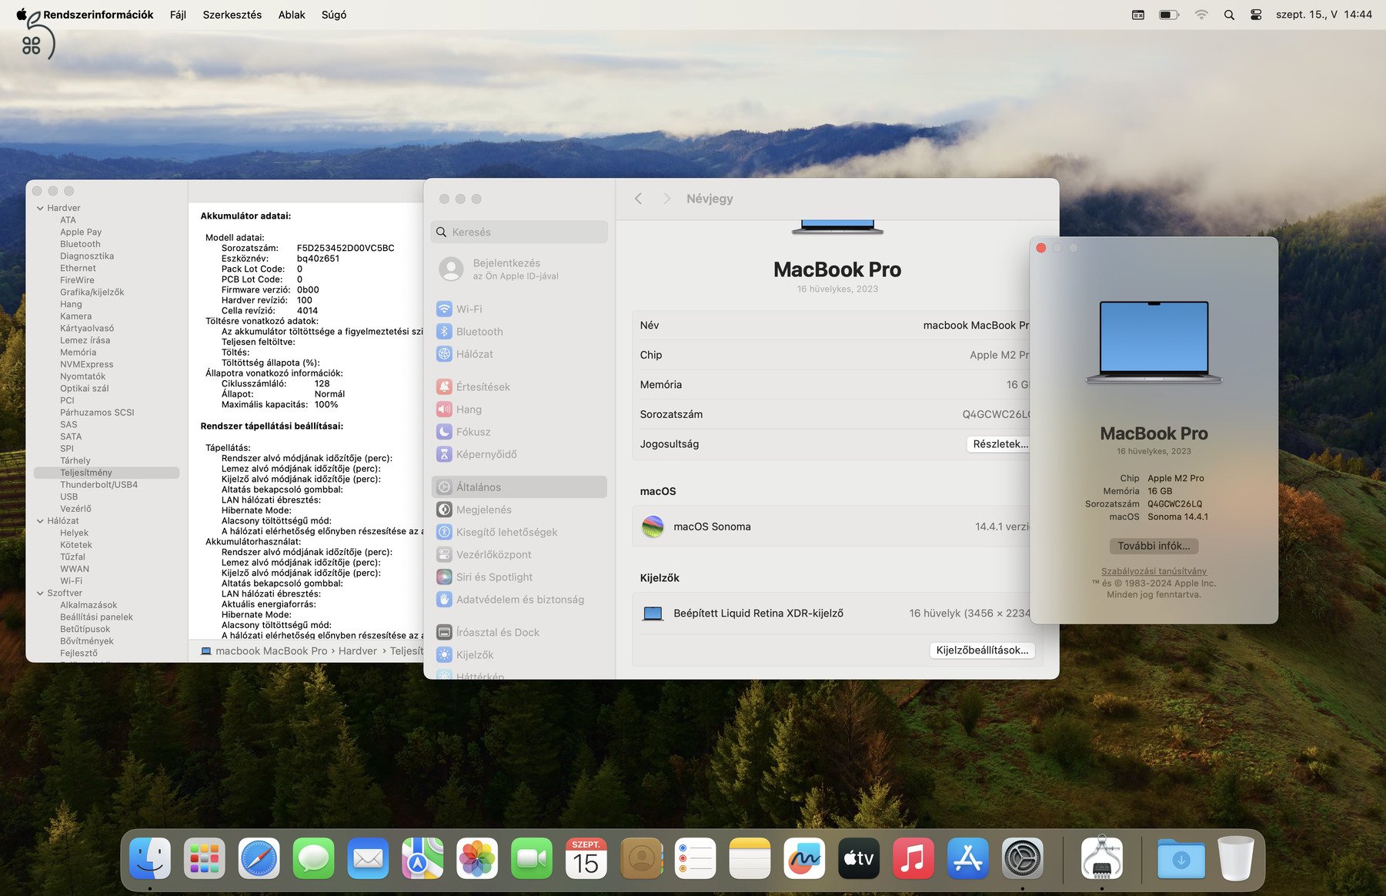
Task: Select Bluetooth in settings sidebar
Action: (519, 332)
